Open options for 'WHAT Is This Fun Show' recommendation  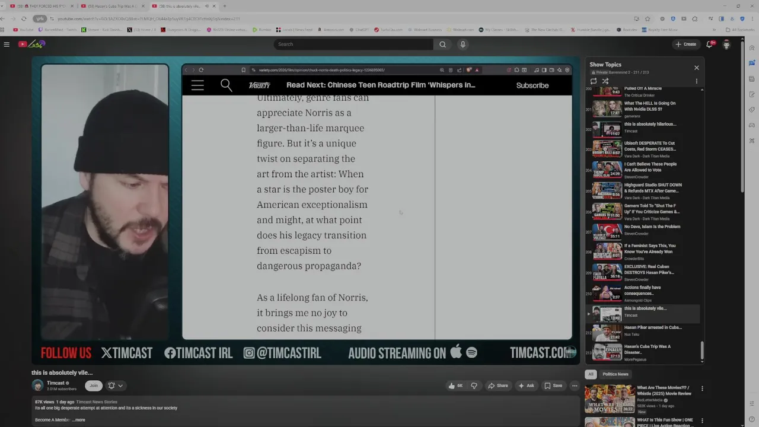[x=702, y=422]
